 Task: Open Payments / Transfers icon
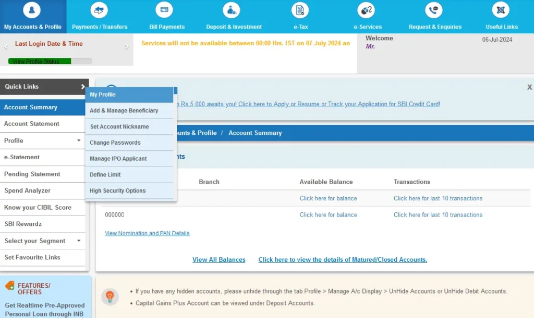coord(99,10)
